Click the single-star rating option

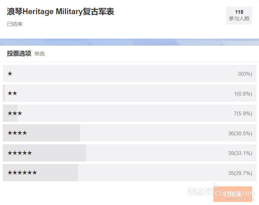pyautogui.click(x=10, y=74)
